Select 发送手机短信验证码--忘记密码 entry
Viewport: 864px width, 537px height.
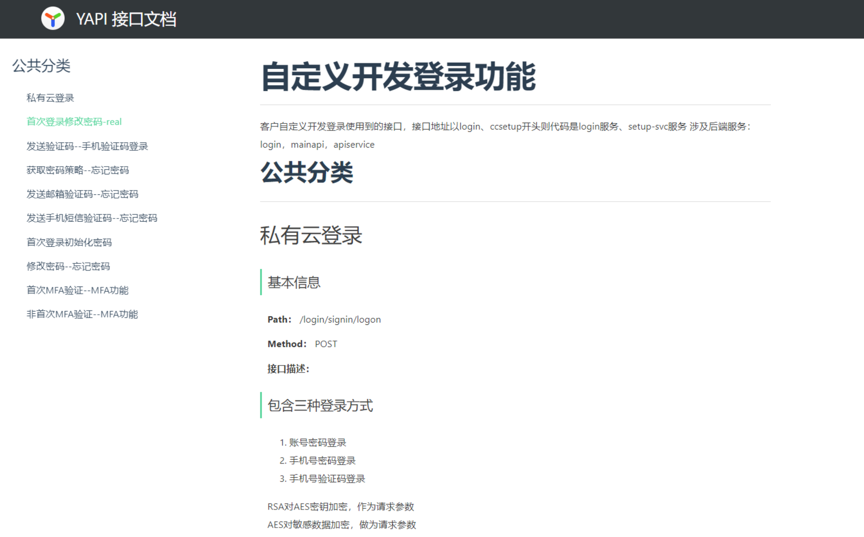tap(92, 218)
